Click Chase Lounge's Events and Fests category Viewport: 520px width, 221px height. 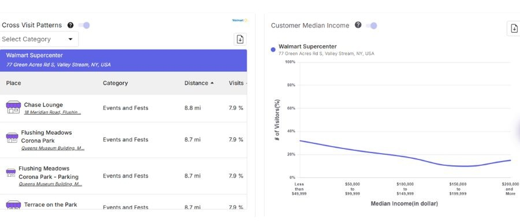[125, 108]
